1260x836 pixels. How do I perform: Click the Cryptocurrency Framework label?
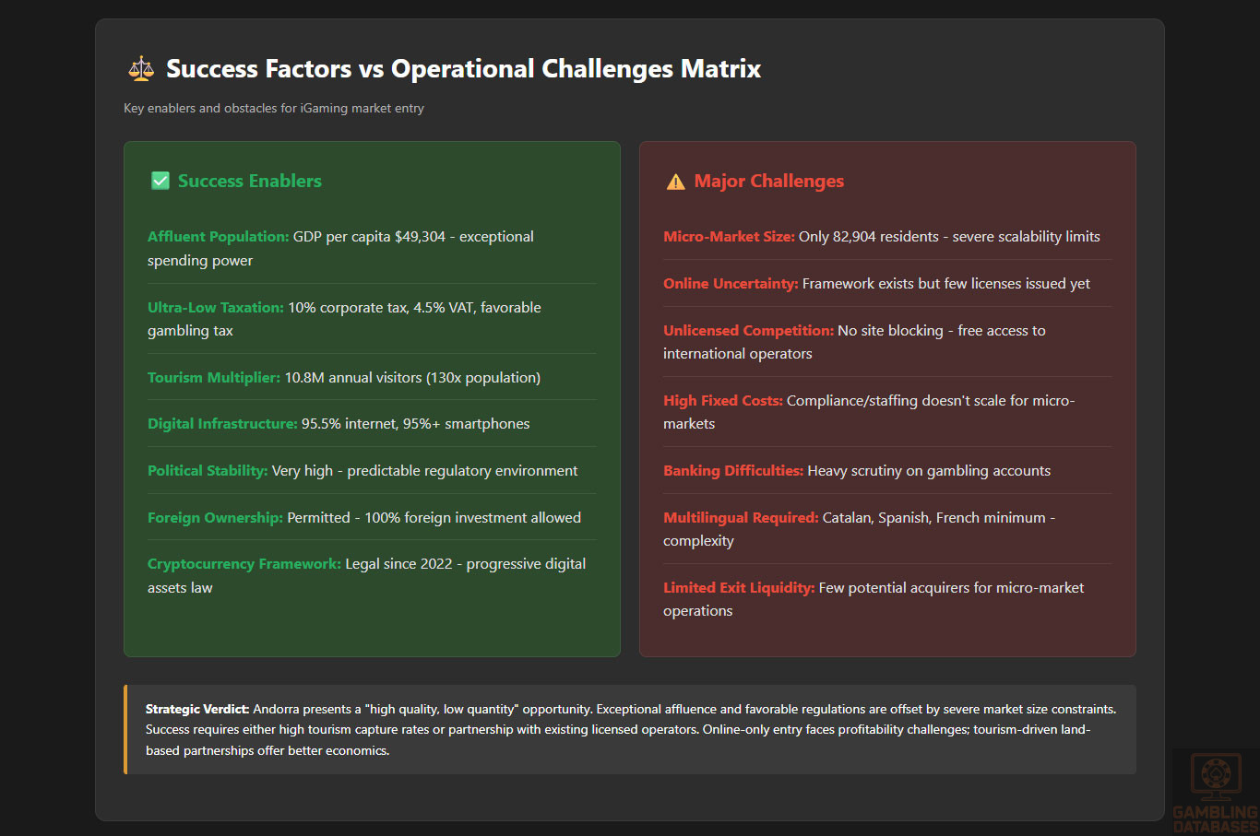click(x=244, y=564)
